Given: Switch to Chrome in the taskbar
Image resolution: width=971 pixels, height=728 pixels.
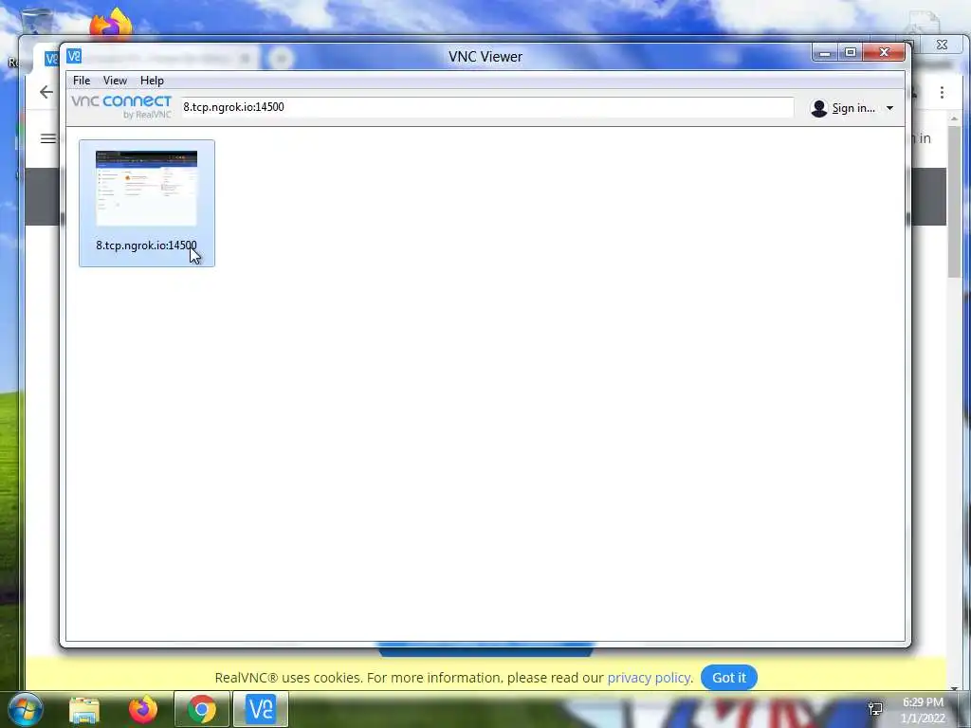Looking at the screenshot, I should [x=202, y=709].
